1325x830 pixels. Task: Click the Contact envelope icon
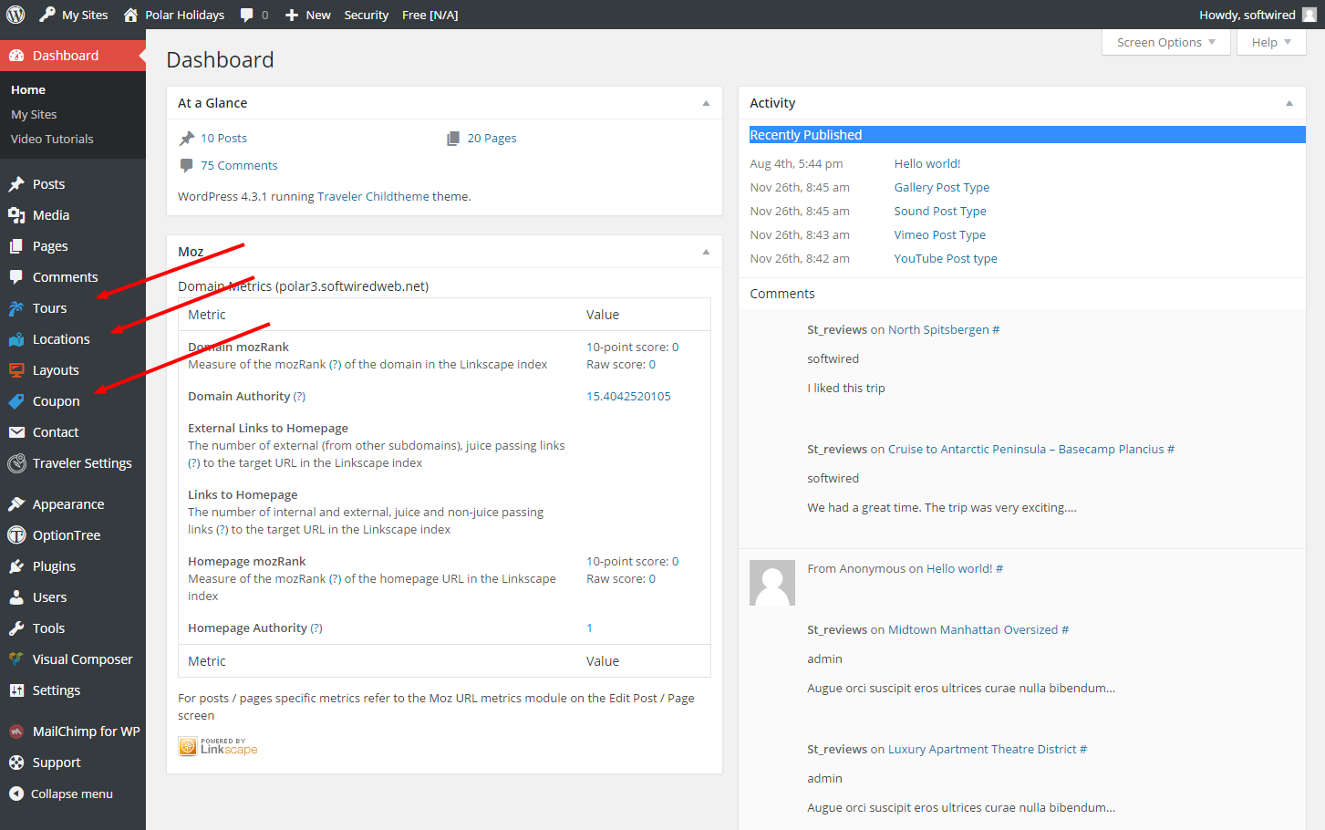[16, 432]
